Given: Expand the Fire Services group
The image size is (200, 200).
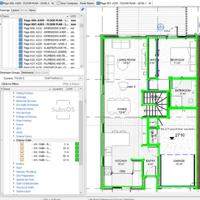Looking at the screenshot, I should [14, 112].
